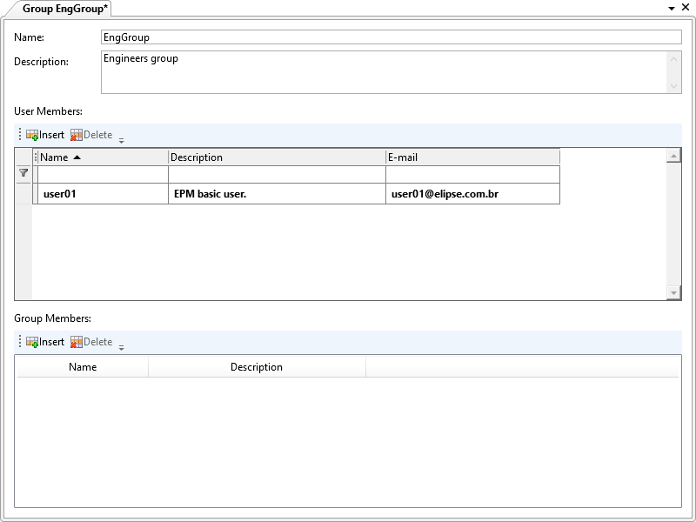Click User Members toolbar grip handle
This screenshot has width=696, height=522.
click(19, 134)
